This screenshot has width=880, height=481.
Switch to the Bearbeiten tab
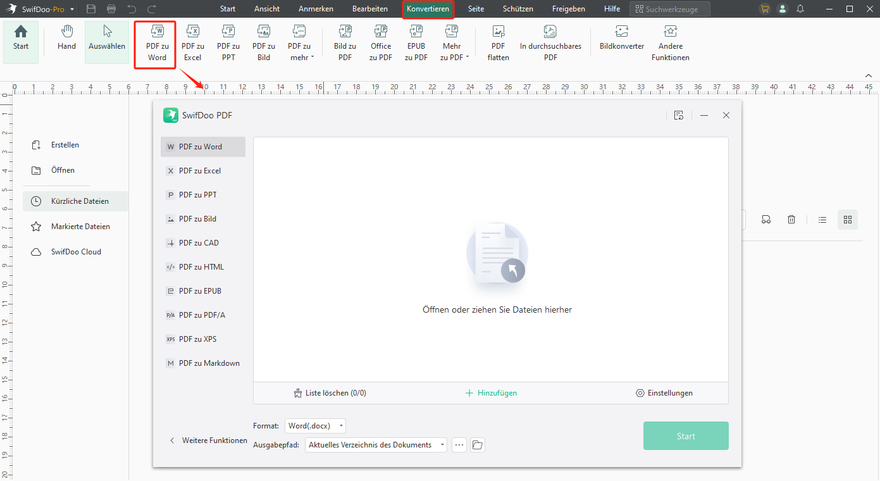tap(370, 9)
